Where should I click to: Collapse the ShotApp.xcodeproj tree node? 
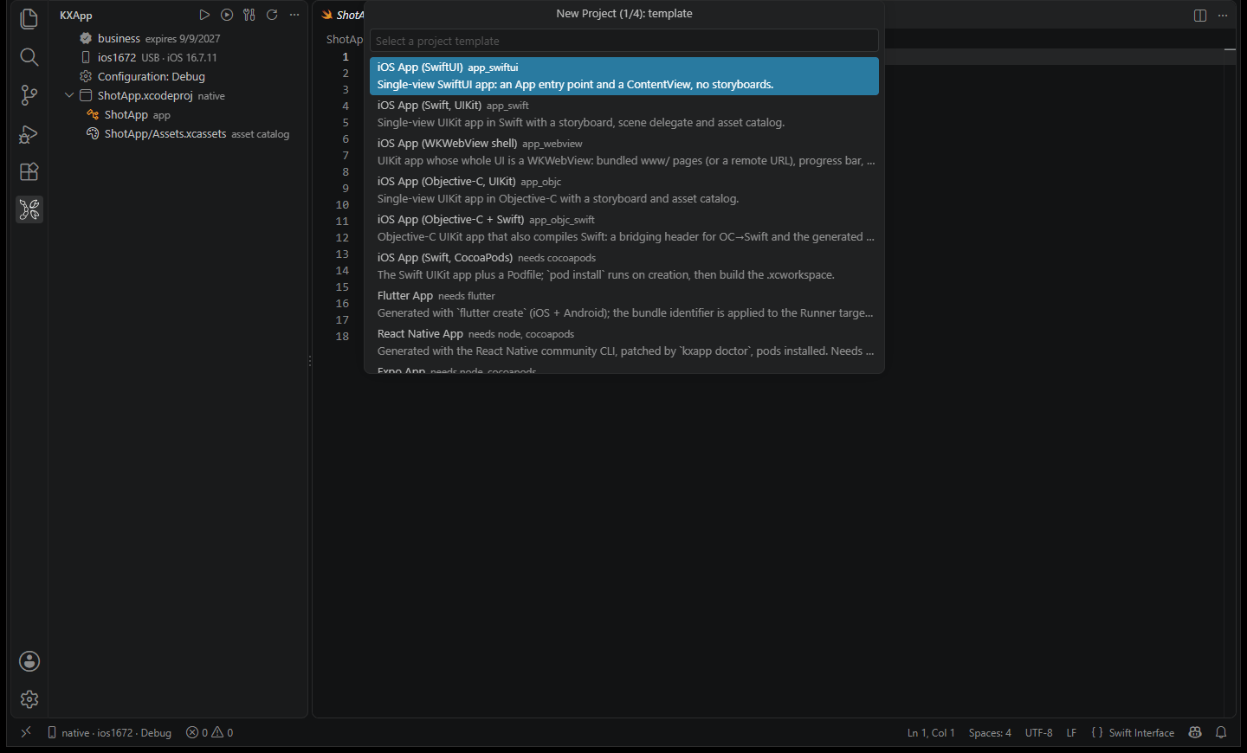pos(69,95)
